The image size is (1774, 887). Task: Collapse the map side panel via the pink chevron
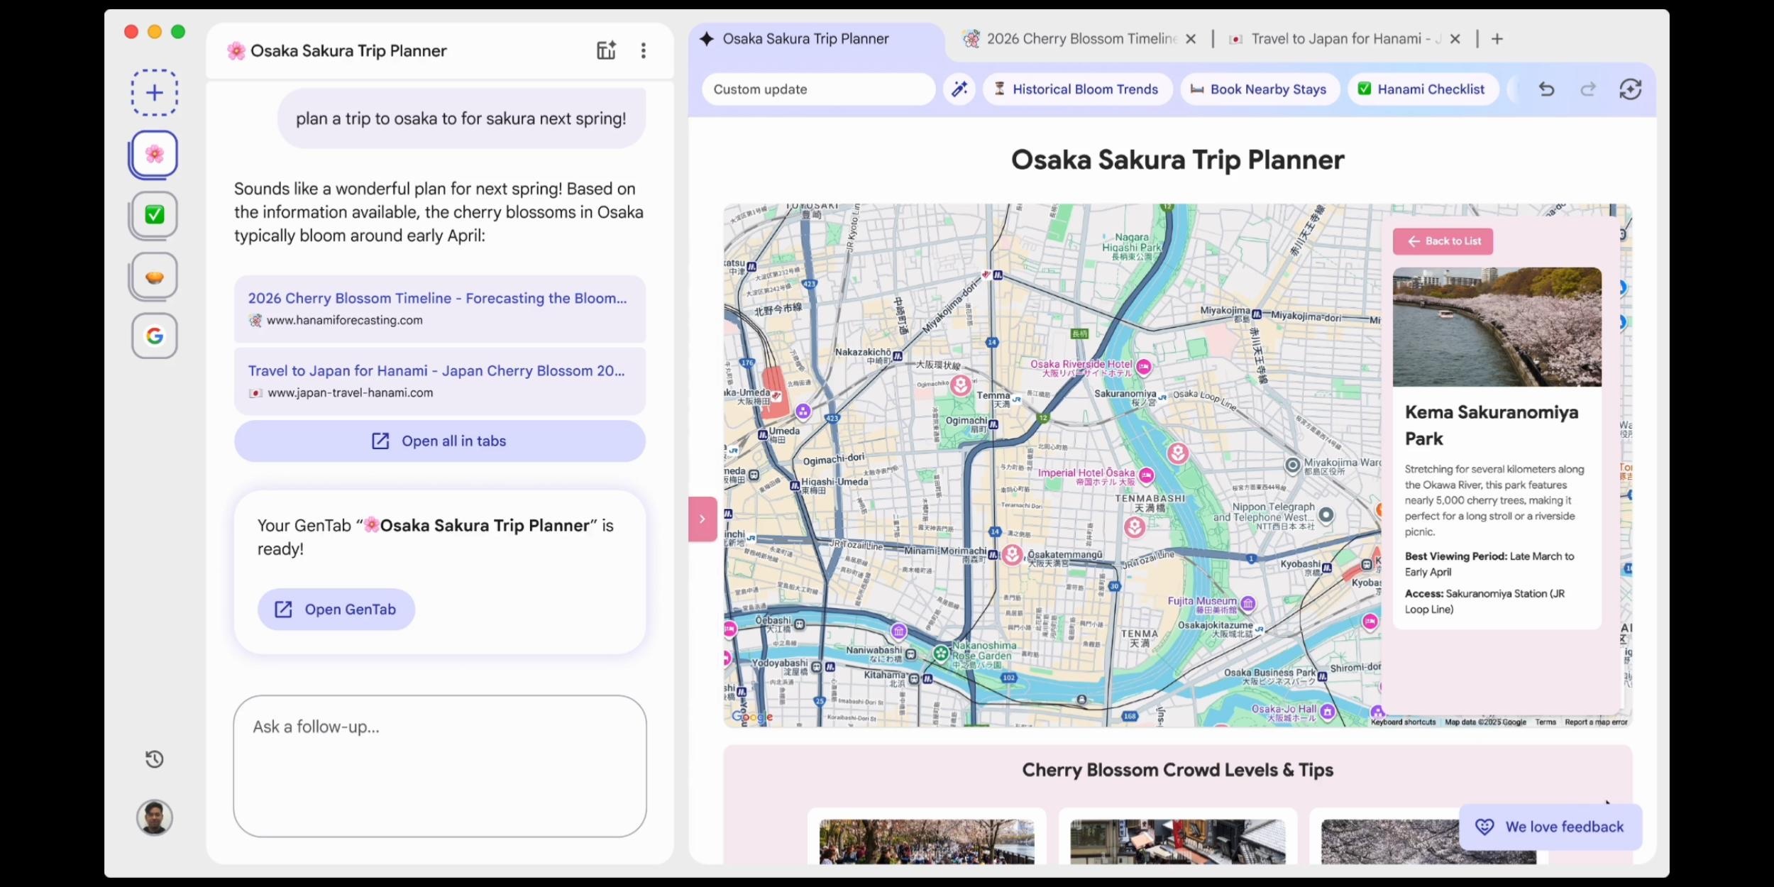(x=702, y=518)
